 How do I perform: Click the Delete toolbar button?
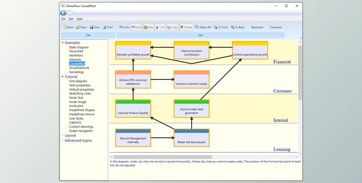[186, 27]
